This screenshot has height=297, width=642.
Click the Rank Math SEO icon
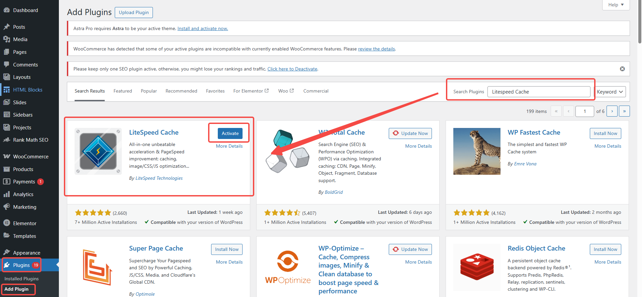point(7,140)
